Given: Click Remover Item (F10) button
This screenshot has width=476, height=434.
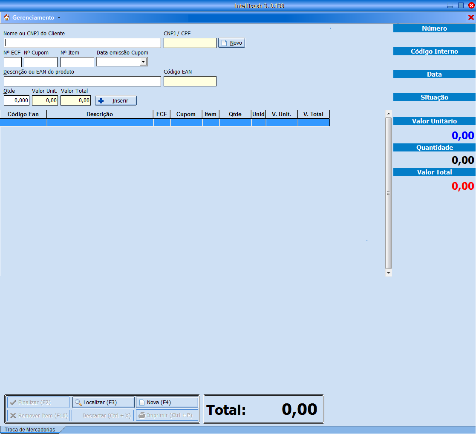Looking at the screenshot, I should tap(38, 416).
